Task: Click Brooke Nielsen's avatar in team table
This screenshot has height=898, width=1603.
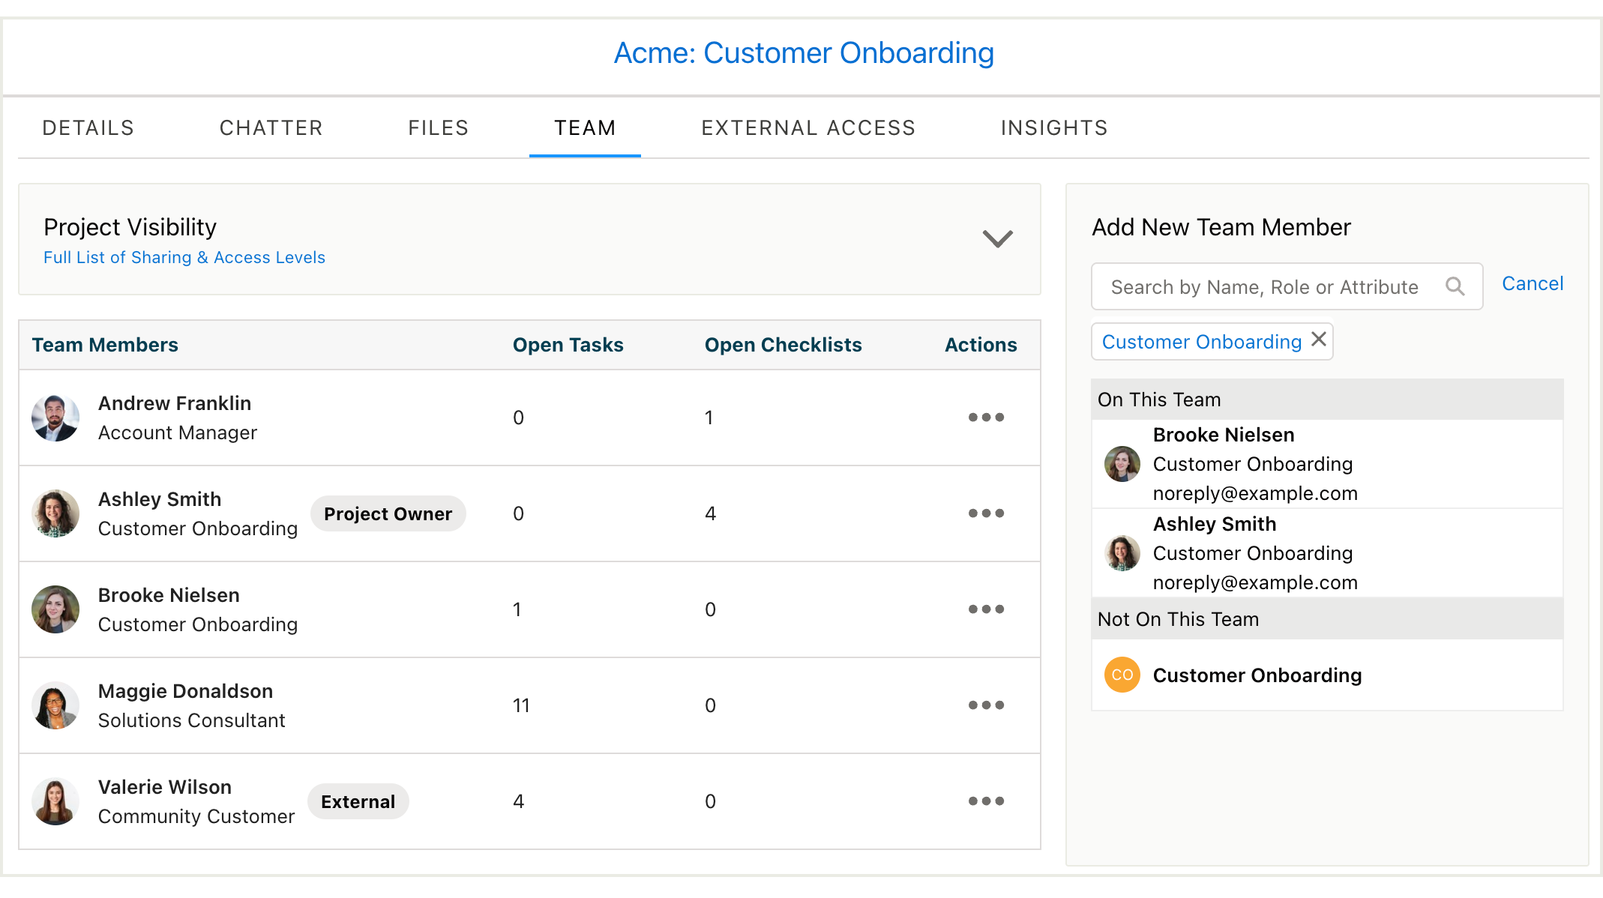Action: (55, 609)
